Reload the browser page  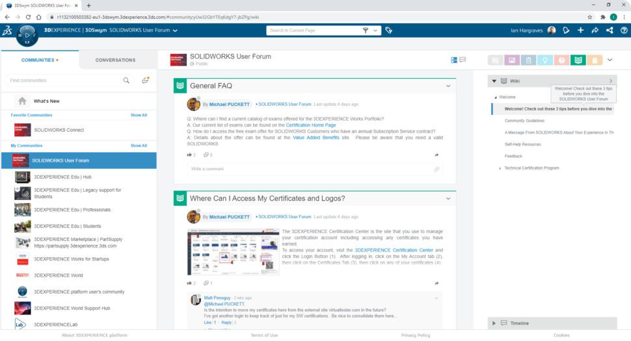28,17
